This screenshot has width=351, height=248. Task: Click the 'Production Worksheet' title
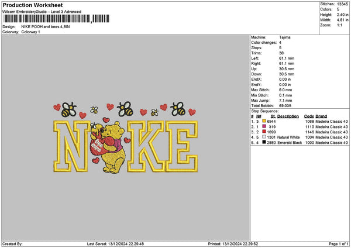coord(33,5)
